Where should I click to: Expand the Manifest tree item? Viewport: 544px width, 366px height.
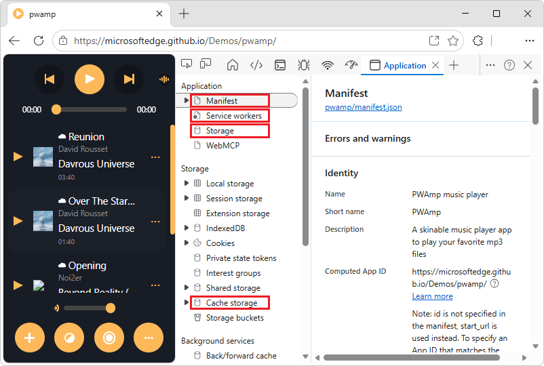click(x=187, y=100)
